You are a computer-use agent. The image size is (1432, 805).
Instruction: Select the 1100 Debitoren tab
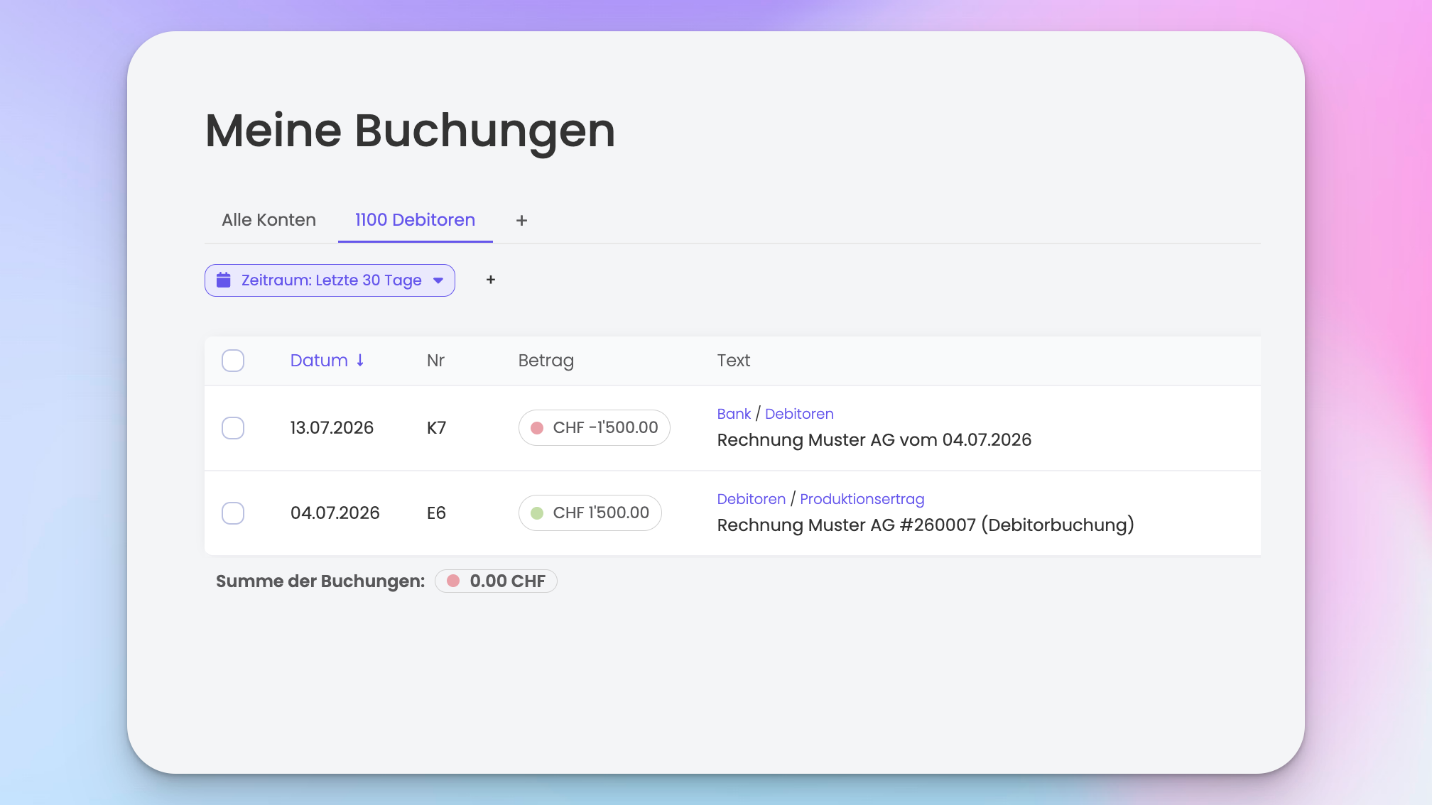tap(415, 220)
